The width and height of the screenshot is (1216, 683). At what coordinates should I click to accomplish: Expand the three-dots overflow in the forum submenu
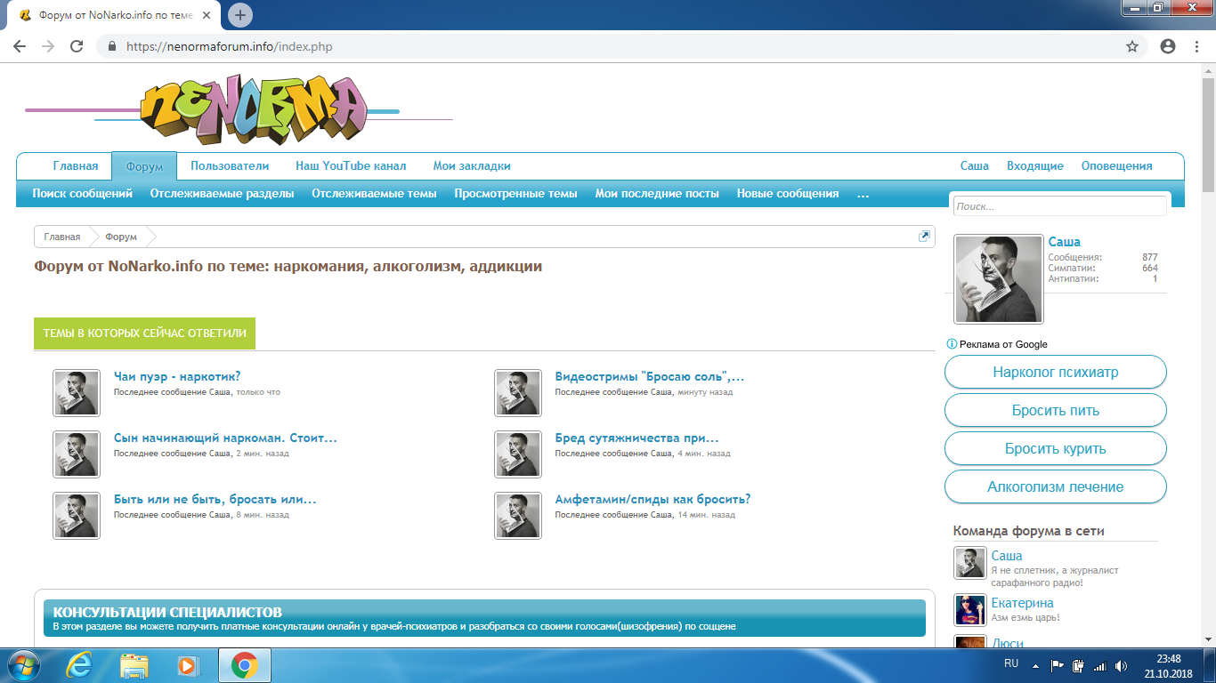(863, 194)
